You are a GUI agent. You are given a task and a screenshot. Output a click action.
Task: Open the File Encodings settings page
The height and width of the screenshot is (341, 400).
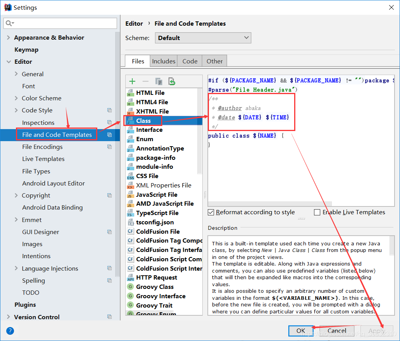42,147
